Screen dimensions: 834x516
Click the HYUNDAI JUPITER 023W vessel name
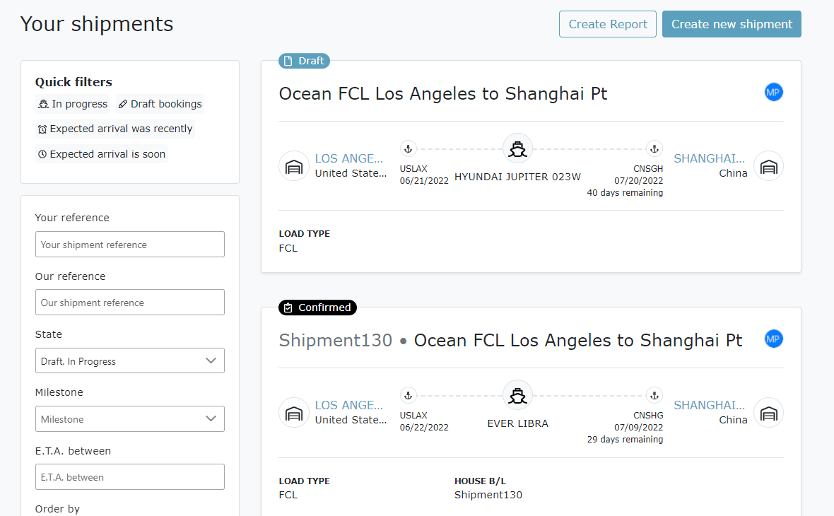pos(517,177)
